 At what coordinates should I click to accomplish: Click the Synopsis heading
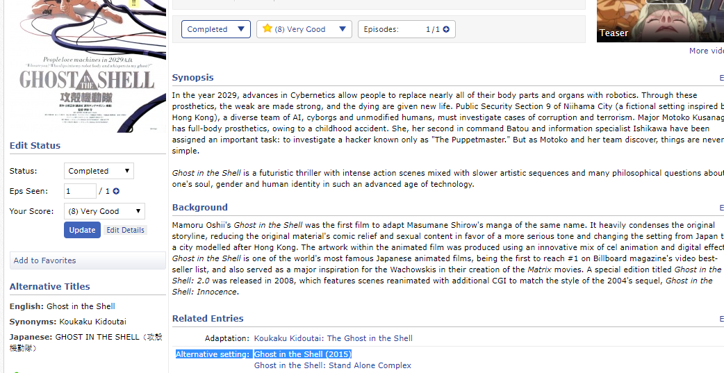[193, 78]
